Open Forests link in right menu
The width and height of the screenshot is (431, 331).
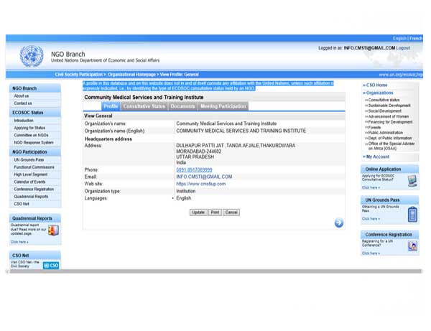[374, 128]
